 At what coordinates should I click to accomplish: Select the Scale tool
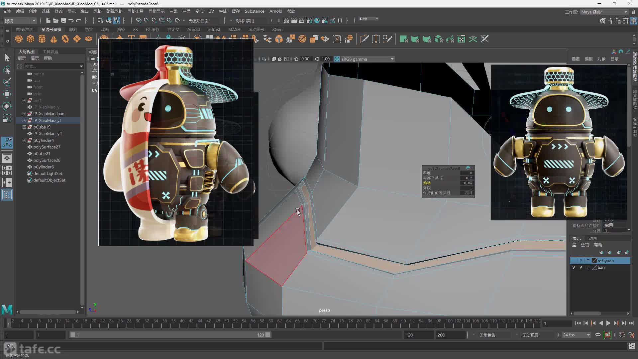(7, 118)
